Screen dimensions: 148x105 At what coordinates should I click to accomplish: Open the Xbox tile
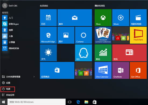tap(103, 18)
